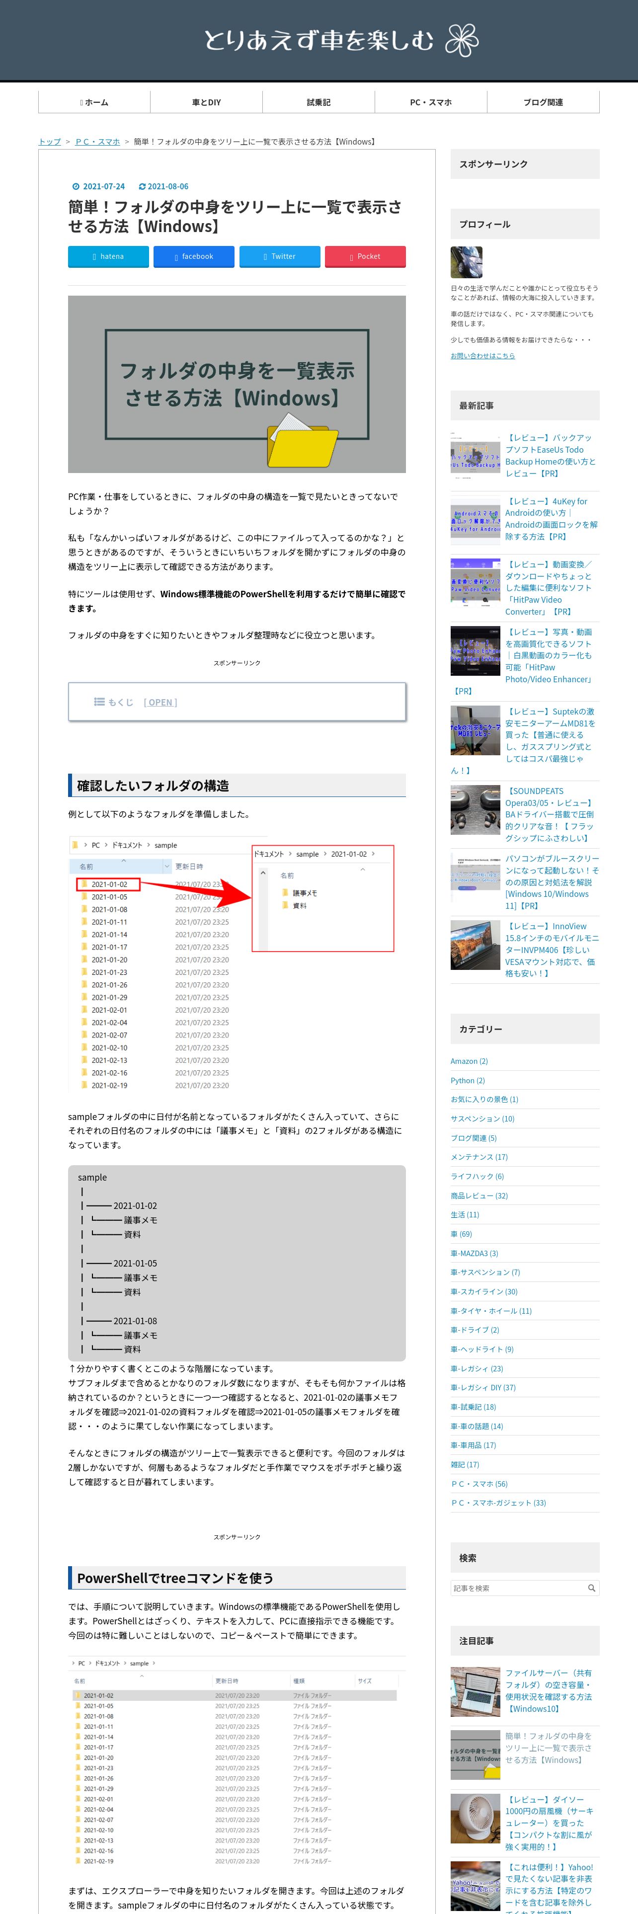The height and width of the screenshot is (1914, 638).
Task: Share article via Twitter button
Action: (280, 256)
